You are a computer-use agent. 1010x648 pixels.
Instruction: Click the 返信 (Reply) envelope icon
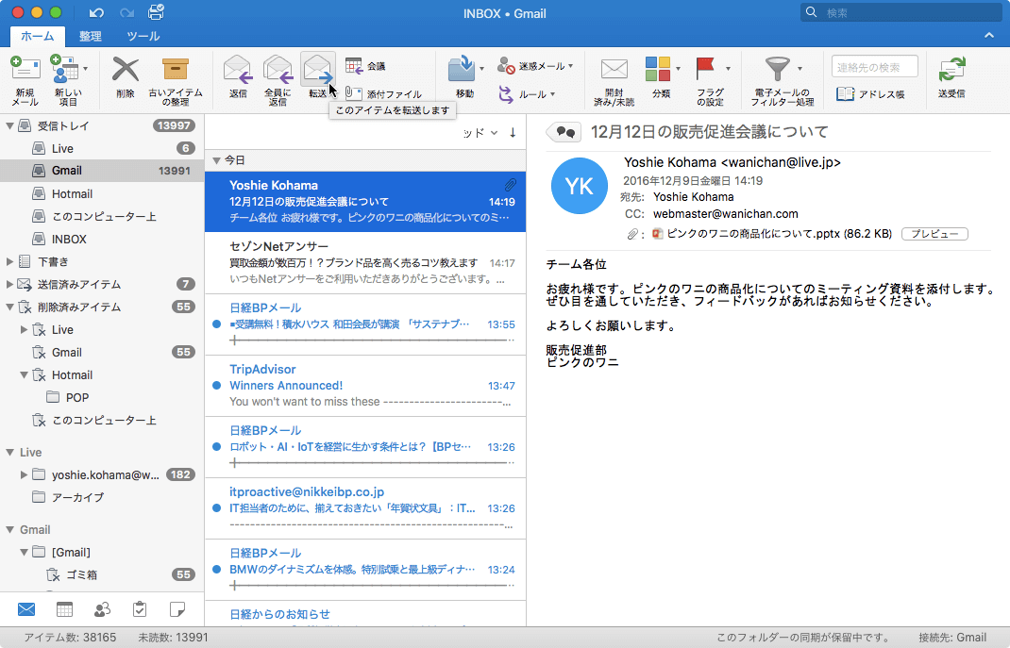click(238, 71)
